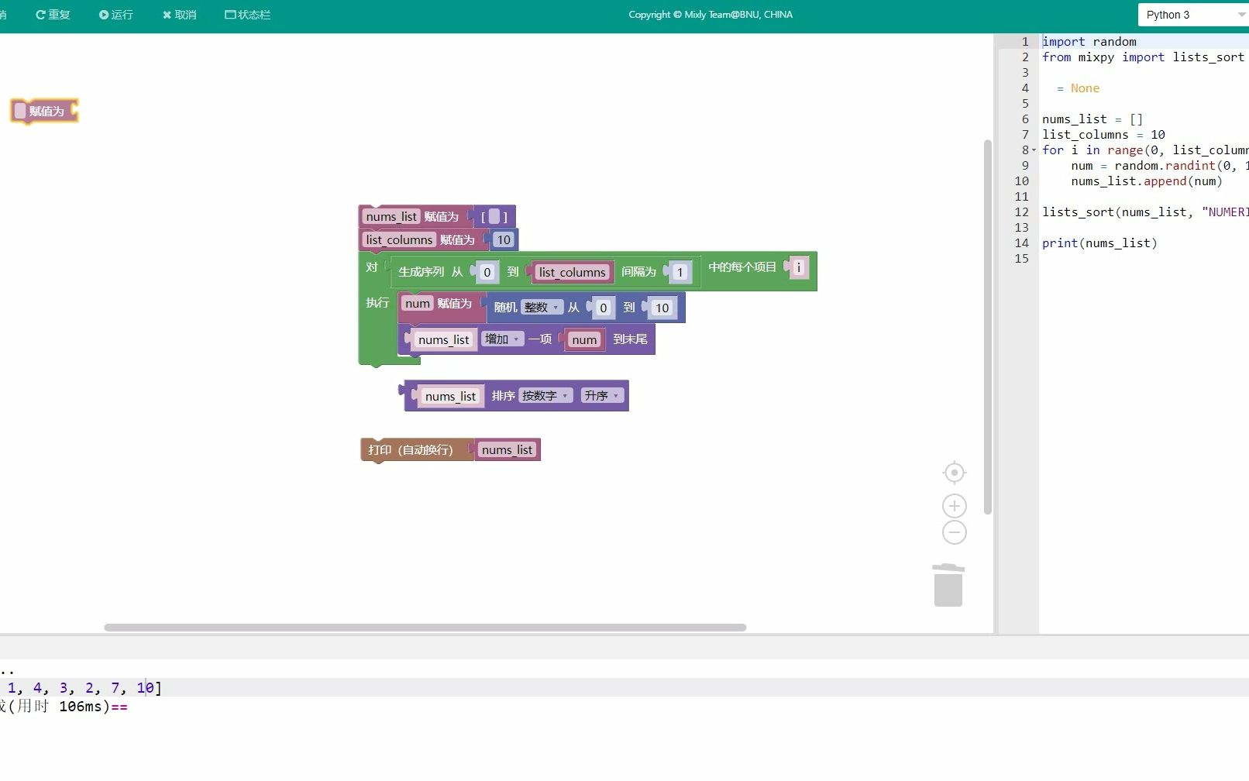This screenshot has width=1249, height=781.
Task: Click the value 10 of list_columns
Action: click(503, 240)
